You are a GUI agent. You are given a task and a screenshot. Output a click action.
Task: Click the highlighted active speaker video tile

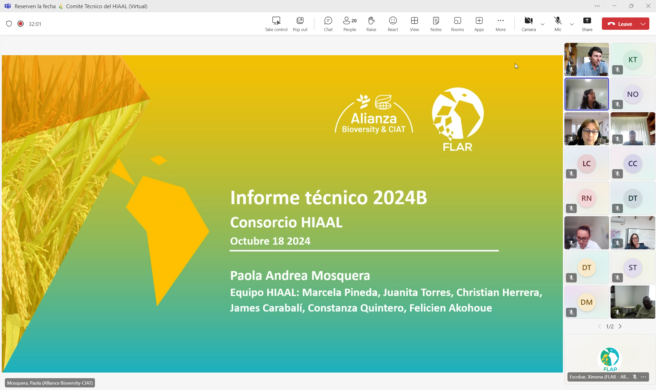[x=586, y=94]
